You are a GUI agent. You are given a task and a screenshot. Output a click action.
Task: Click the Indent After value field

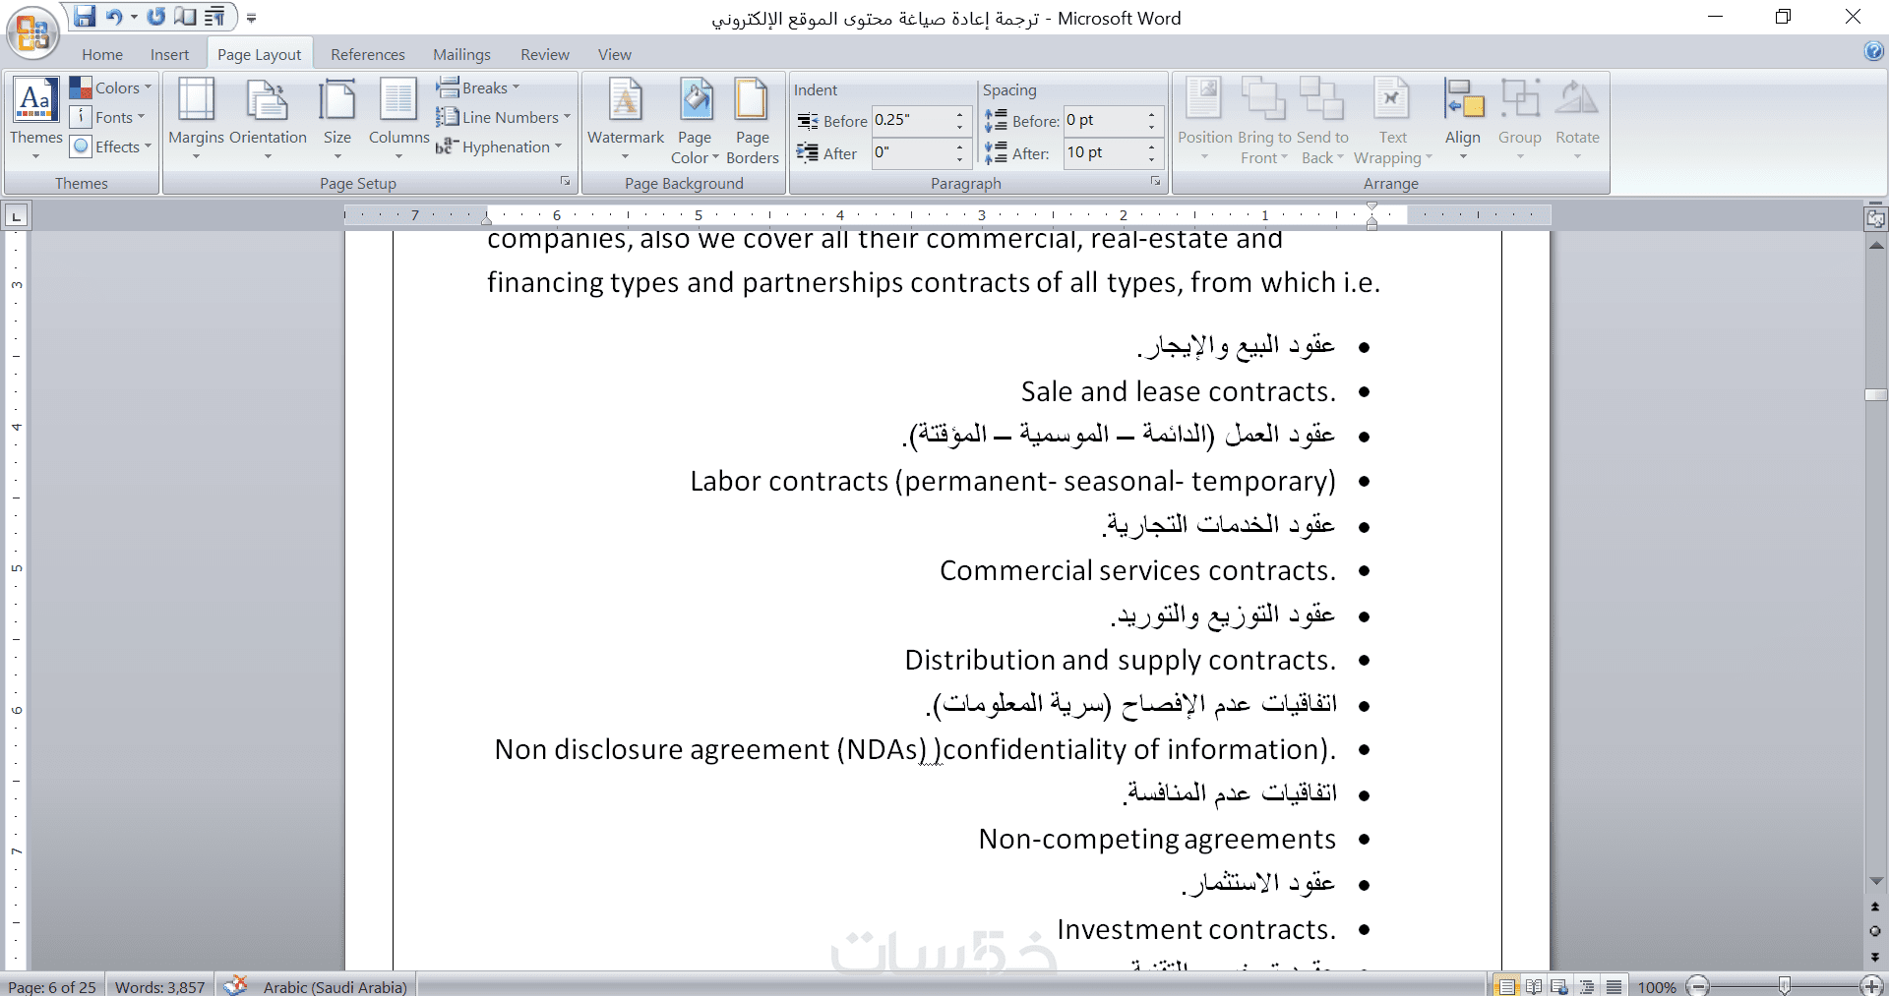click(x=911, y=152)
